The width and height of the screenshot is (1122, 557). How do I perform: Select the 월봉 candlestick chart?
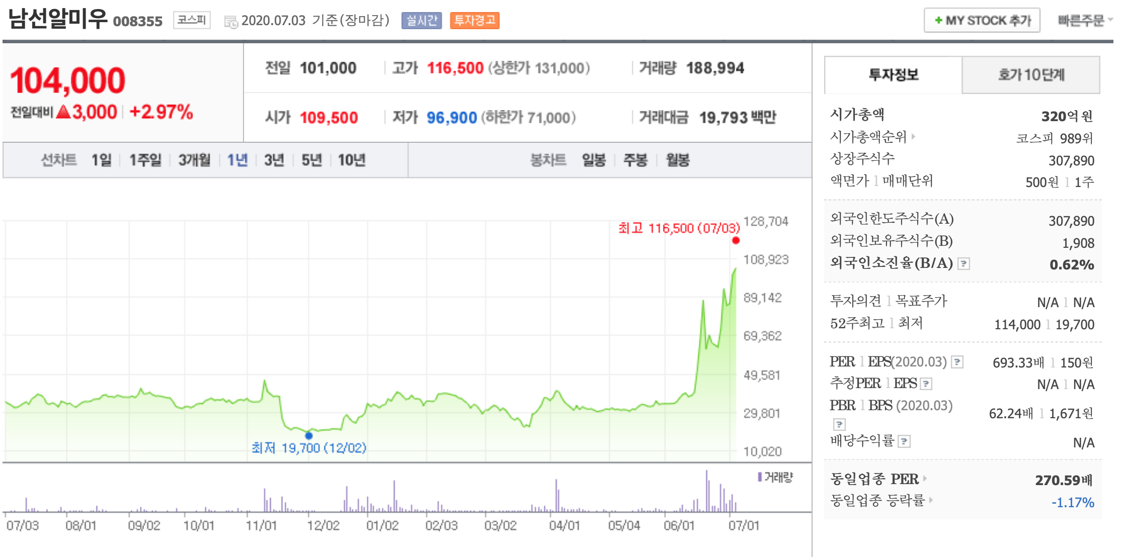coord(678,160)
